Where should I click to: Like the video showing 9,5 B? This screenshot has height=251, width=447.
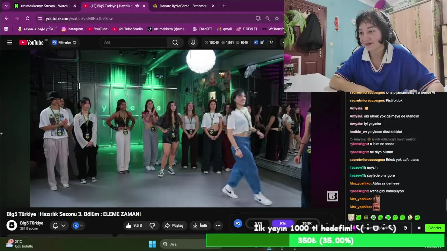pyautogui.click(x=134, y=226)
